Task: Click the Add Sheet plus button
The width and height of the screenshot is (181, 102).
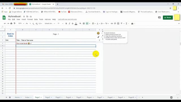Action: [6, 97]
